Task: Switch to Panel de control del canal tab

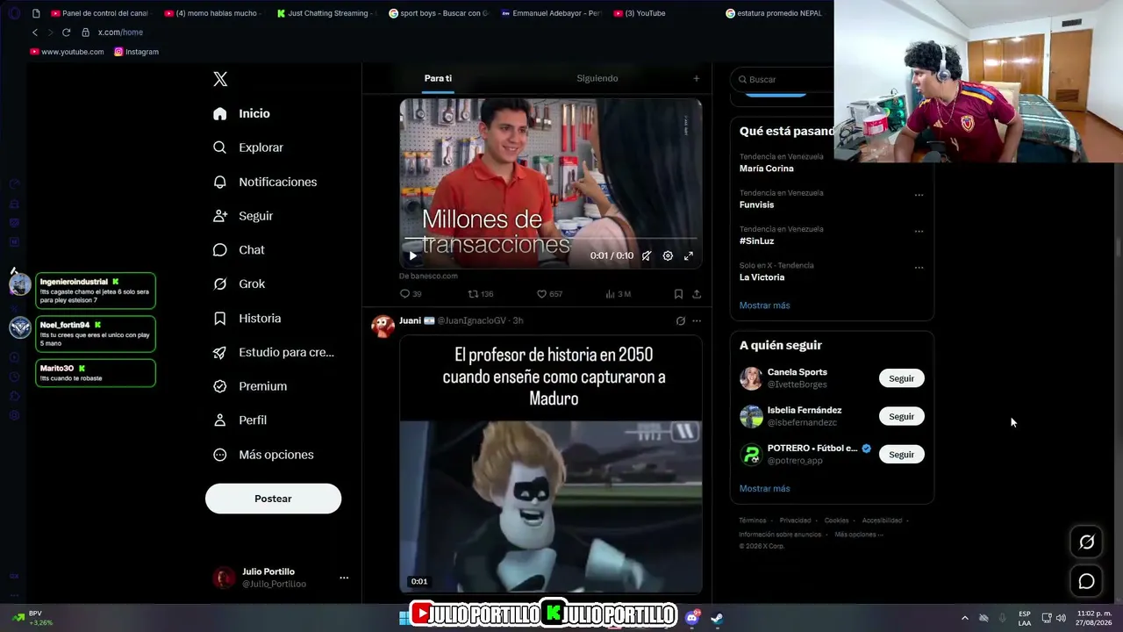Action: pos(99,13)
